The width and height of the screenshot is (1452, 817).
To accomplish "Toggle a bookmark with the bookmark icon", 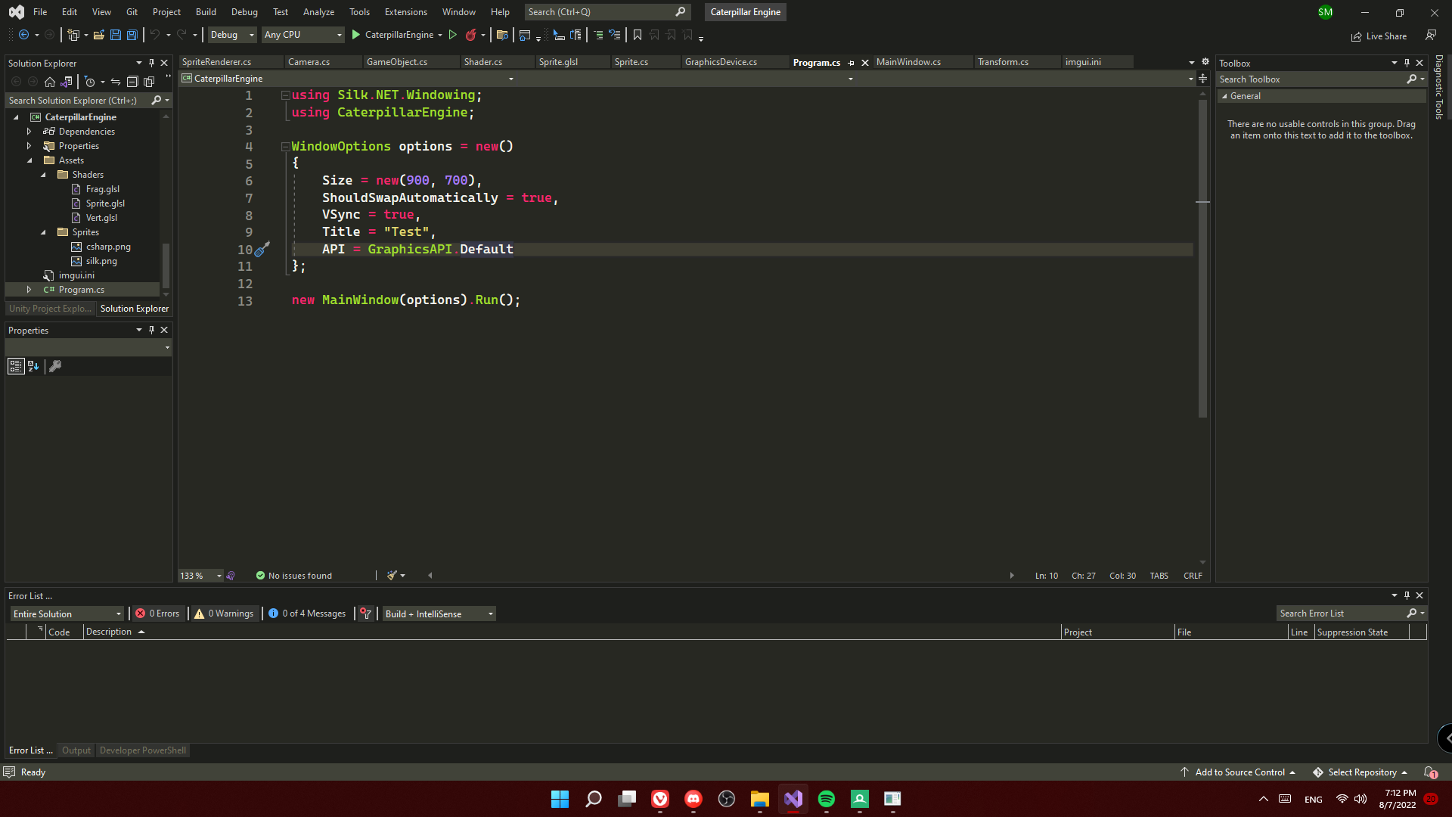I will (638, 35).
